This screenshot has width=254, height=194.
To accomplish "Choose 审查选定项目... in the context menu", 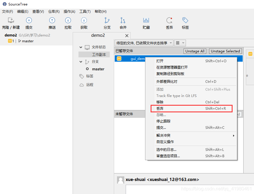I will tap(191, 156).
